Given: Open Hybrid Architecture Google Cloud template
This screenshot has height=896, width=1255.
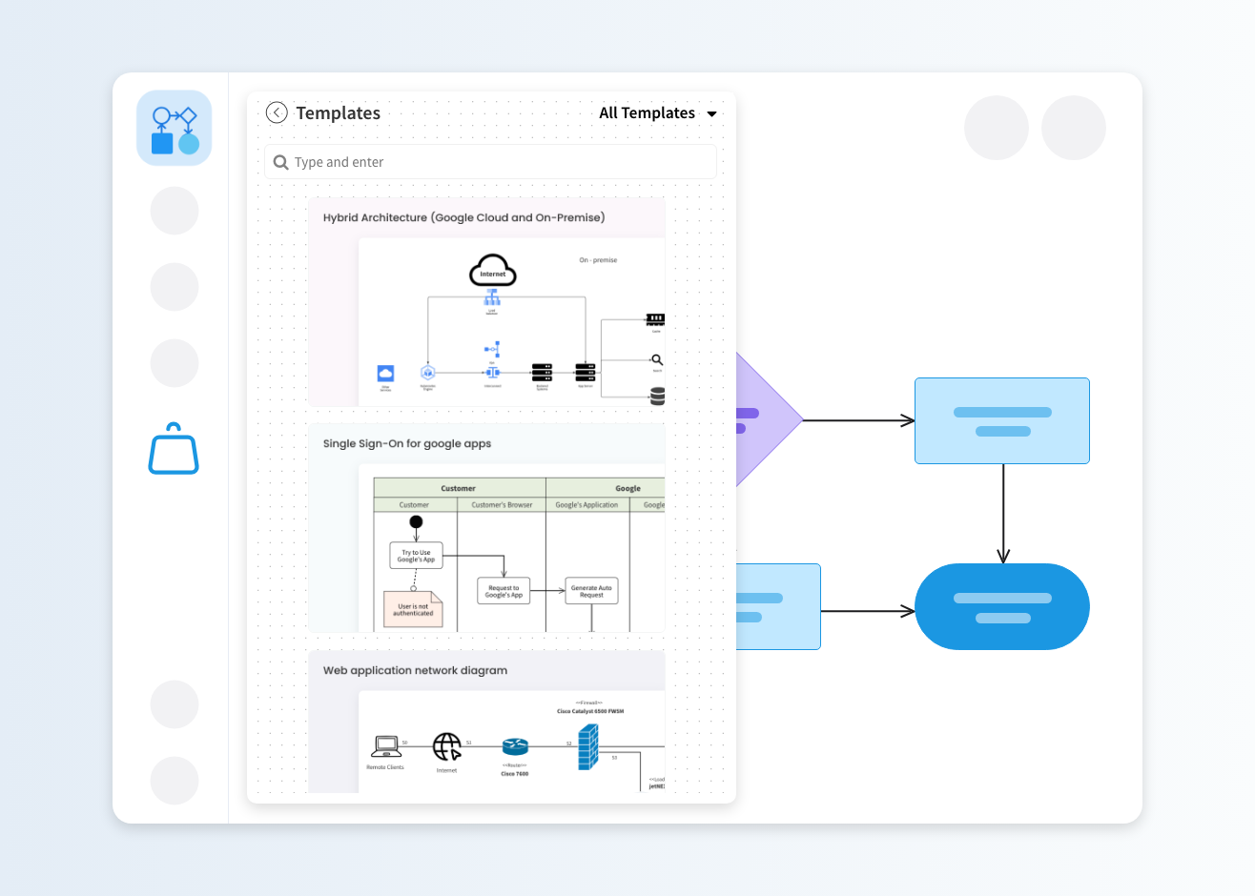Looking at the screenshot, I should tap(486, 302).
